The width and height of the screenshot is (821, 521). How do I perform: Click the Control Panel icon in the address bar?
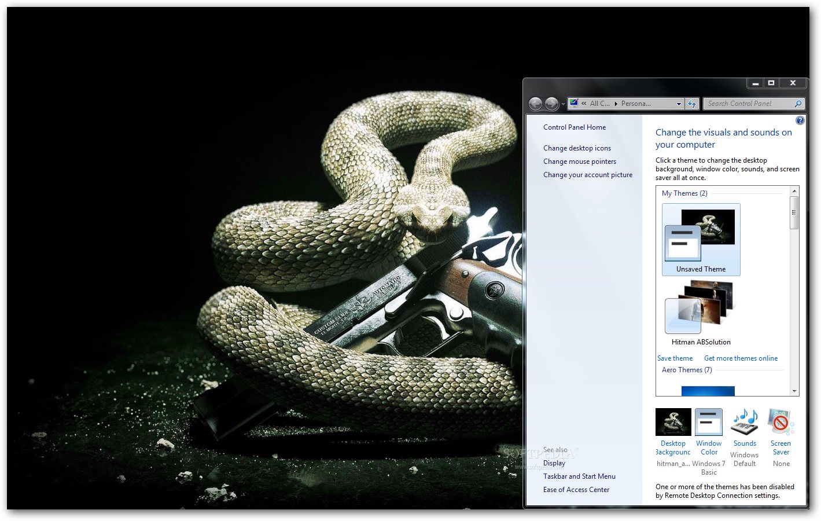coord(573,104)
